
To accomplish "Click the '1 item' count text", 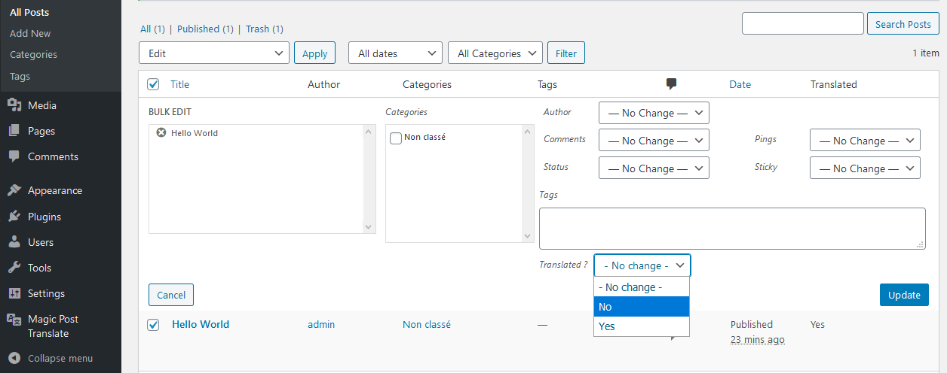I will click(926, 53).
